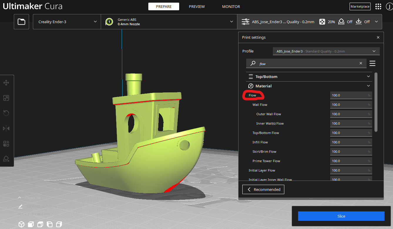Switch to the MONITOR stage

point(231,6)
